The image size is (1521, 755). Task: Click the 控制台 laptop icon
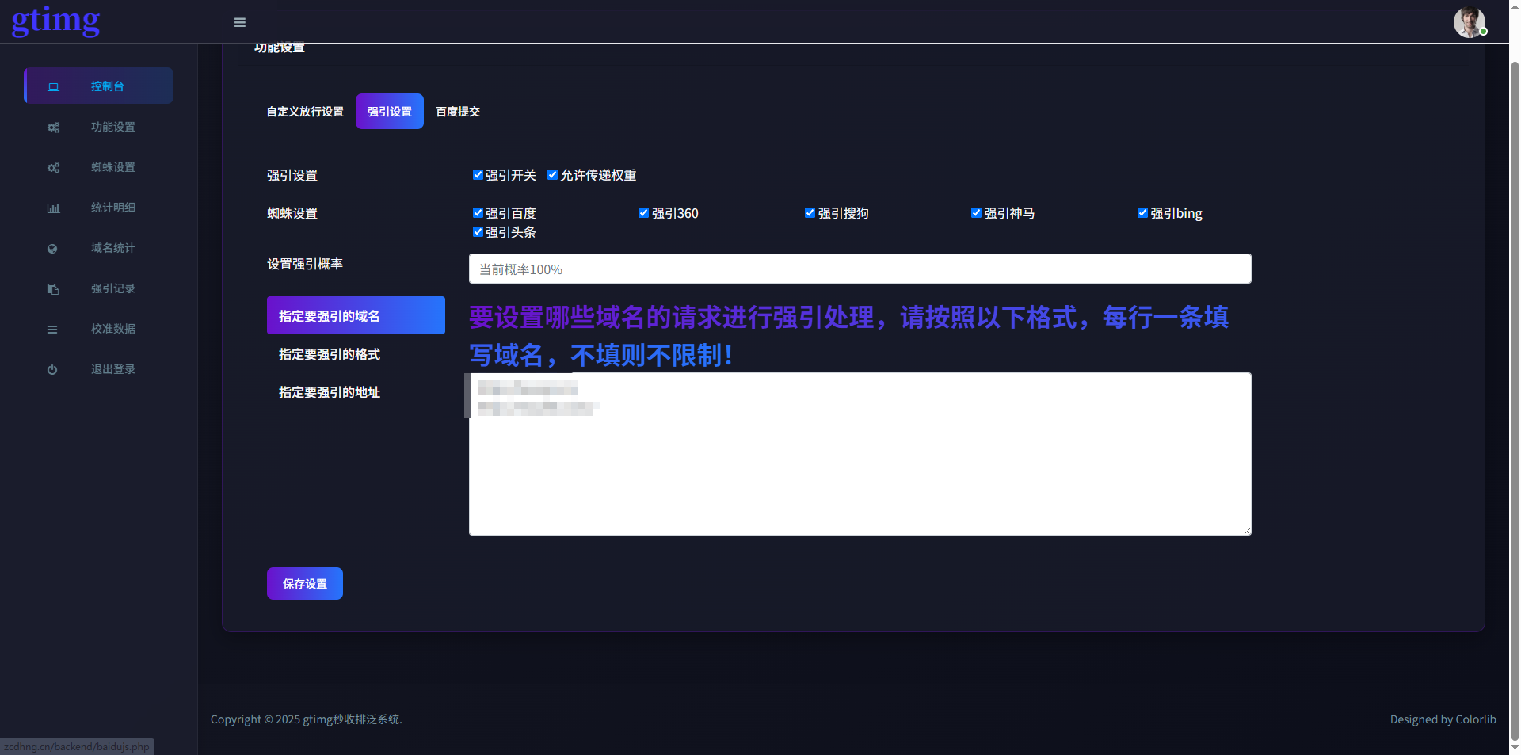pyautogui.click(x=53, y=86)
